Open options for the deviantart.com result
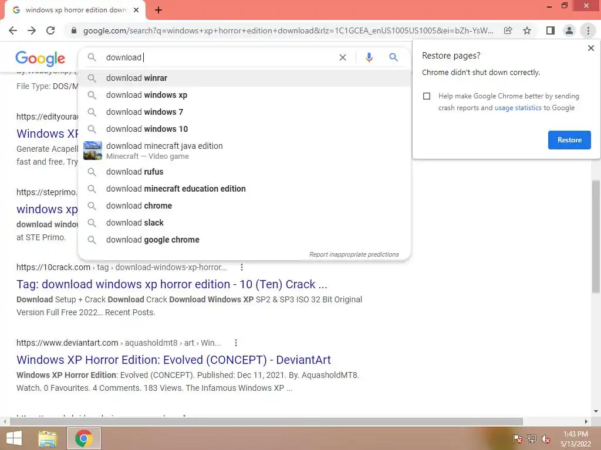 (x=236, y=343)
